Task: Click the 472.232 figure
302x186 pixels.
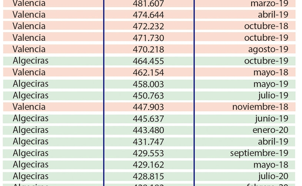Action: click(x=148, y=26)
